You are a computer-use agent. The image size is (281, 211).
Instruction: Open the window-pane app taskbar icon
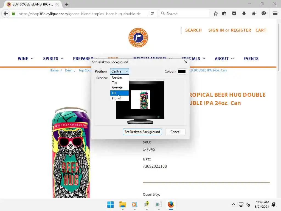(x=159, y=204)
